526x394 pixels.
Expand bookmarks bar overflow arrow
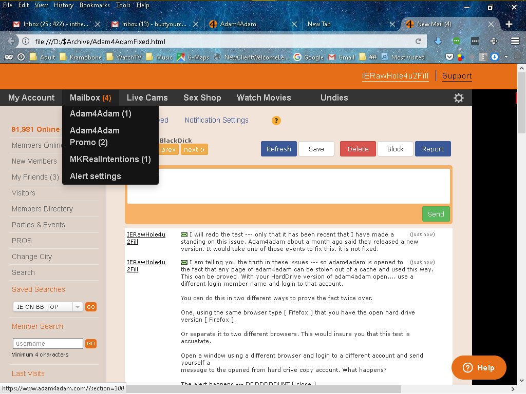506,57
